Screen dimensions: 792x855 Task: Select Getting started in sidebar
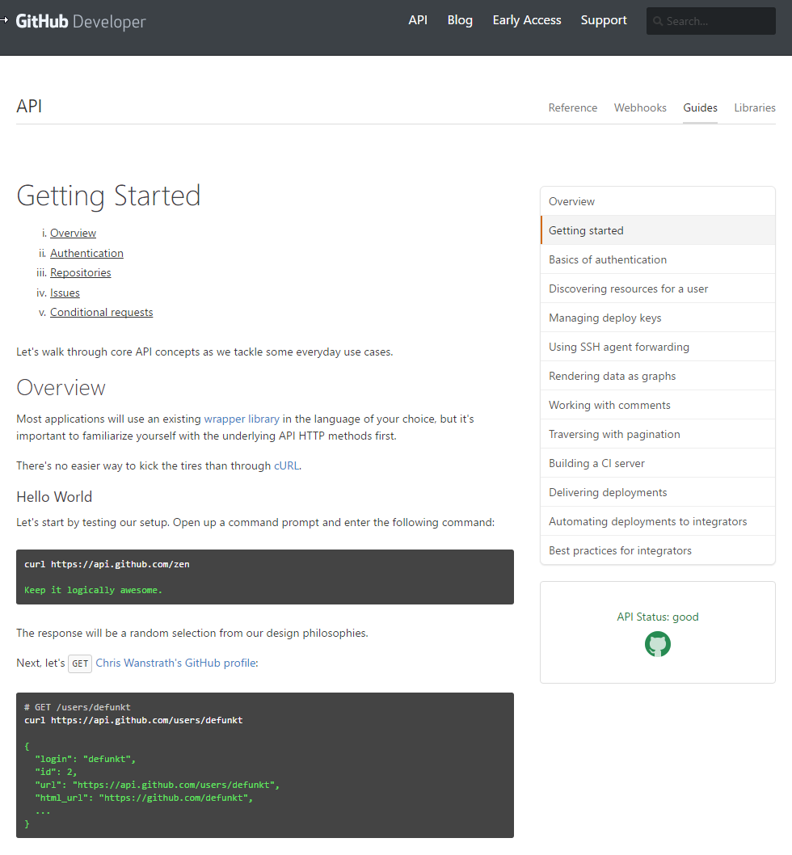[x=657, y=230]
